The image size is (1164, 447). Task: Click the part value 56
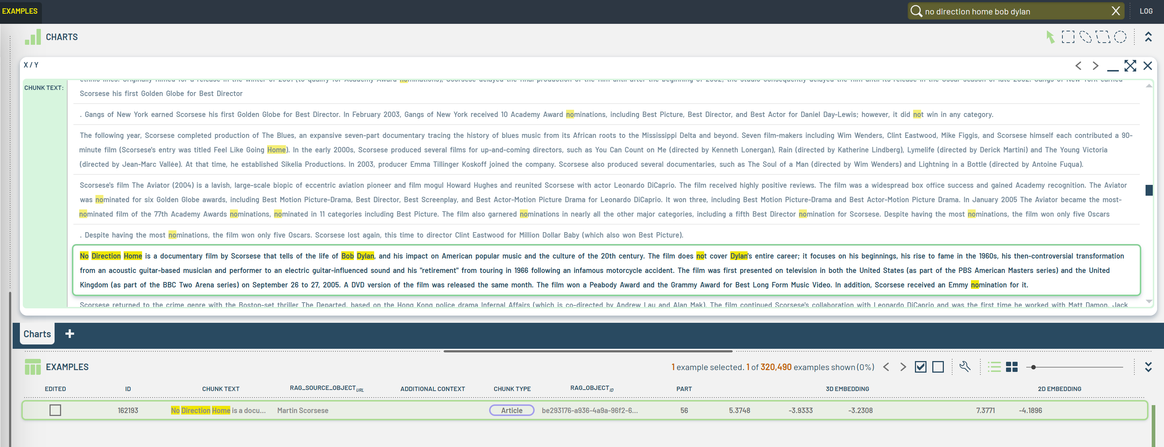click(x=684, y=411)
